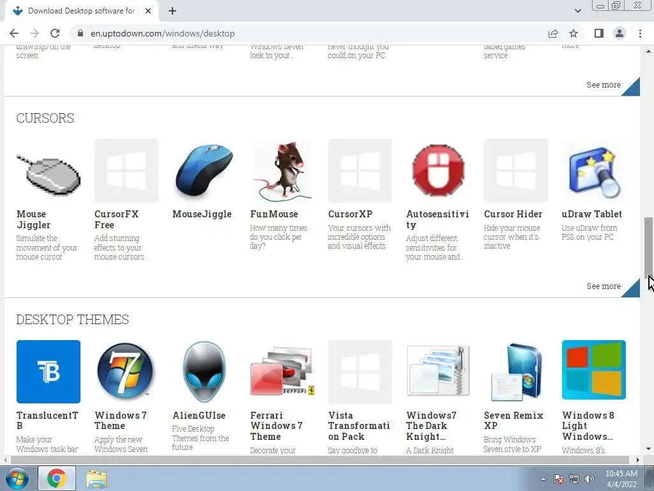
Task: Click the vertical scrollbar thumb
Action: pyautogui.click(x=648, y=247)
